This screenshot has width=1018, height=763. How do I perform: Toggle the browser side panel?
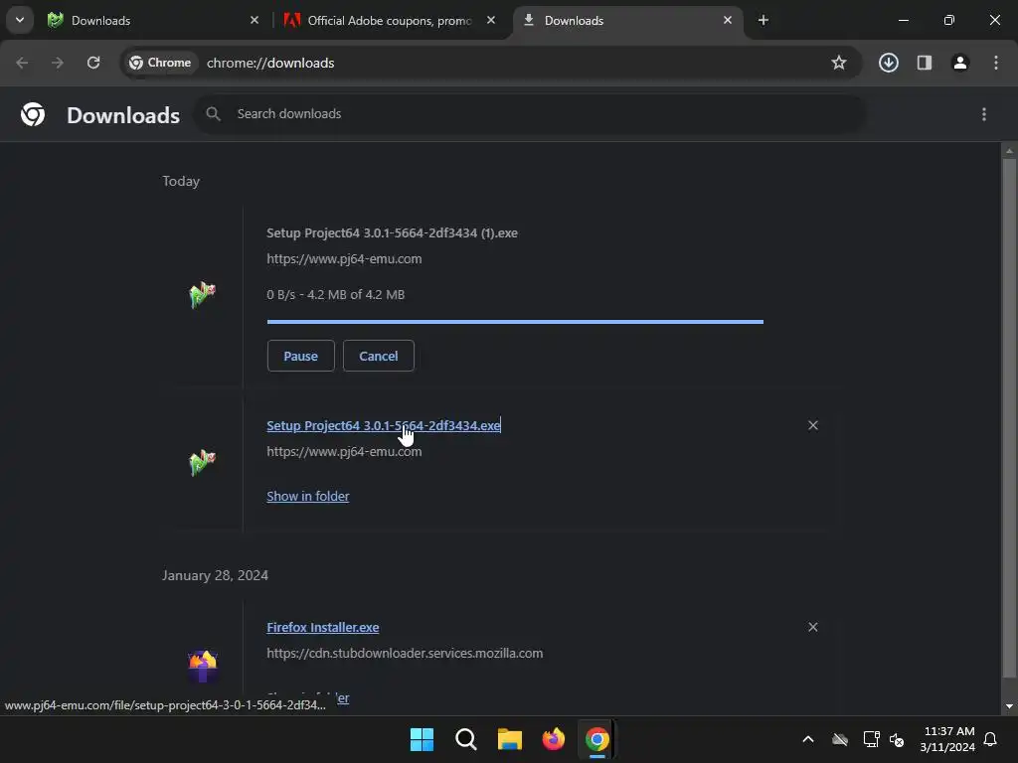925,63
